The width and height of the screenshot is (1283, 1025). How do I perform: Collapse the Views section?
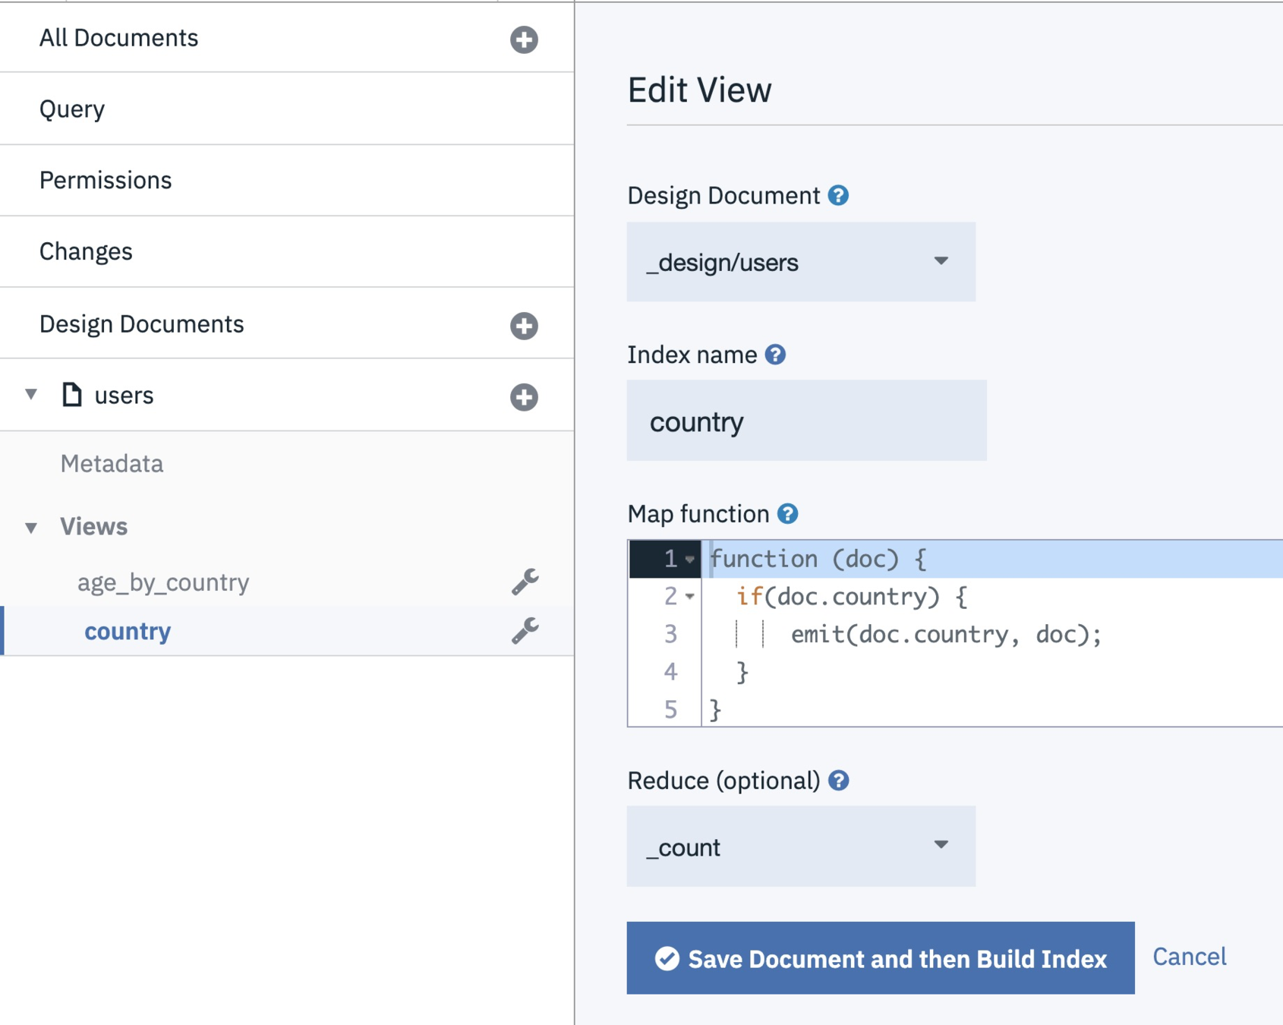pos(31,528)
